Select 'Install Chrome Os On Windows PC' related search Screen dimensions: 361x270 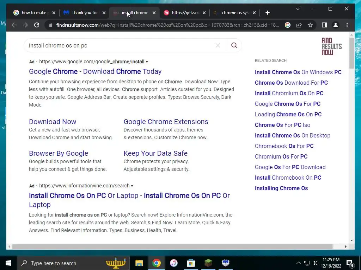click(x=298, y=72)
